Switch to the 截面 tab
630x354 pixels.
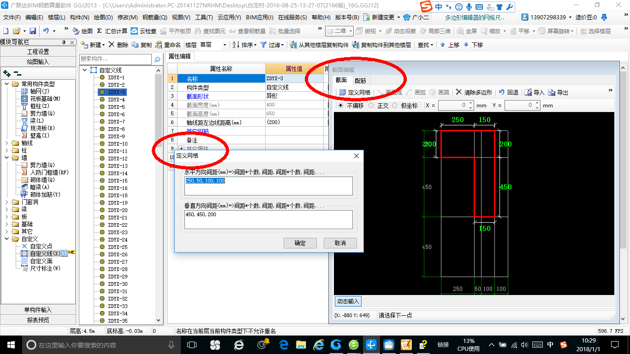click(x=341, y=80)
